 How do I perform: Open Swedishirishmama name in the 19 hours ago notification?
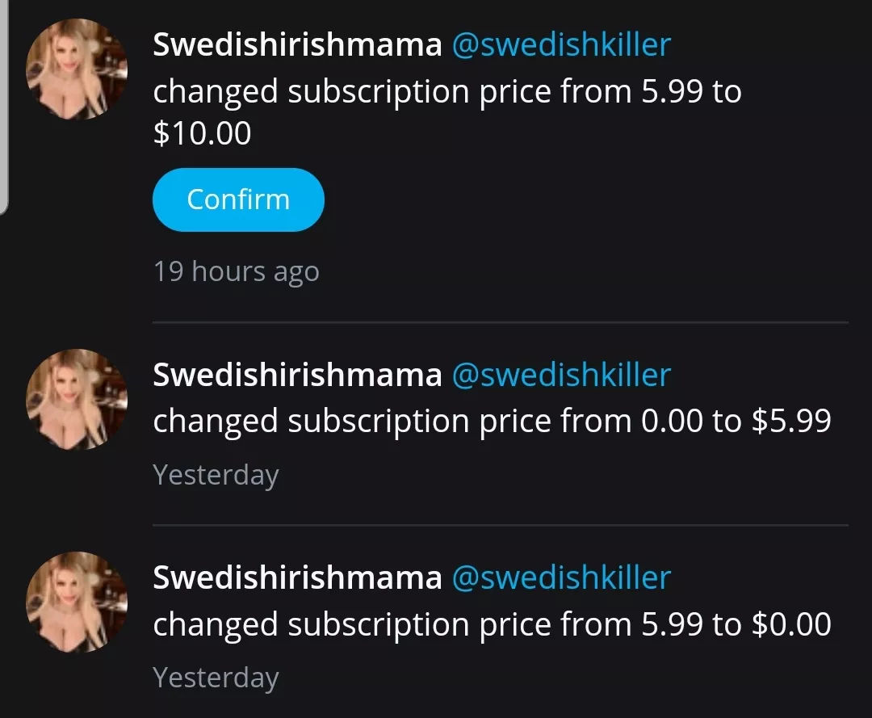297,44
